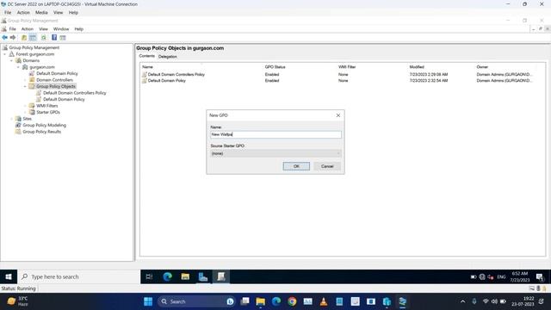Collapse the Forest: gurgaon.com node
The image size is (551, 310).
pos(5,54)
